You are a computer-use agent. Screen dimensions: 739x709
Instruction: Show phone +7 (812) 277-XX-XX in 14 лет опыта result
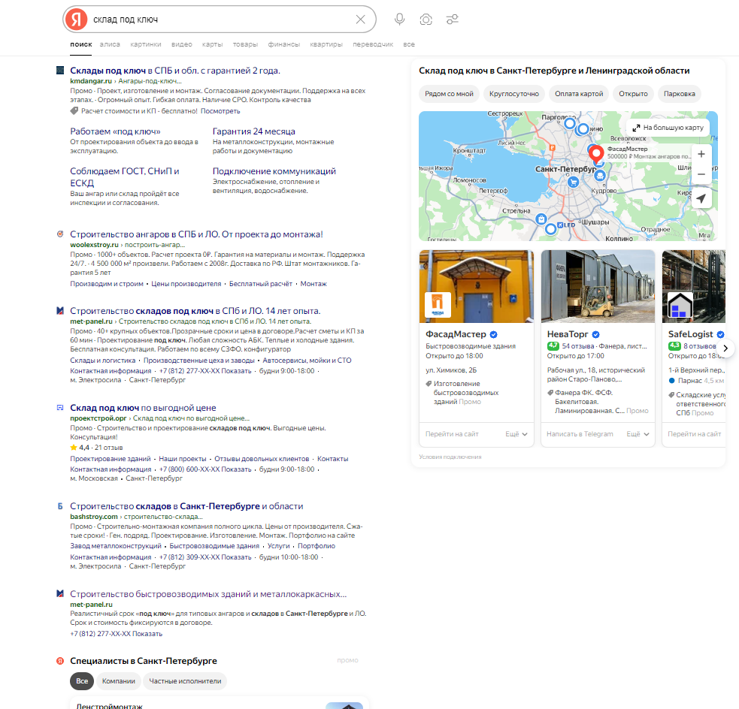(x=205, y=371)
